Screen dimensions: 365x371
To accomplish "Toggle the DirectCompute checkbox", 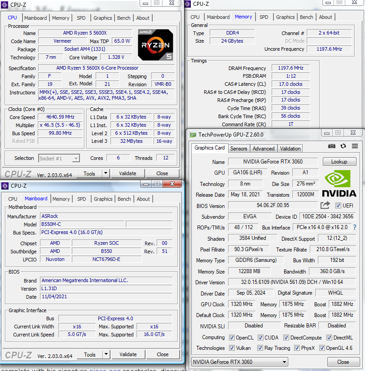I will click(286, 337).
